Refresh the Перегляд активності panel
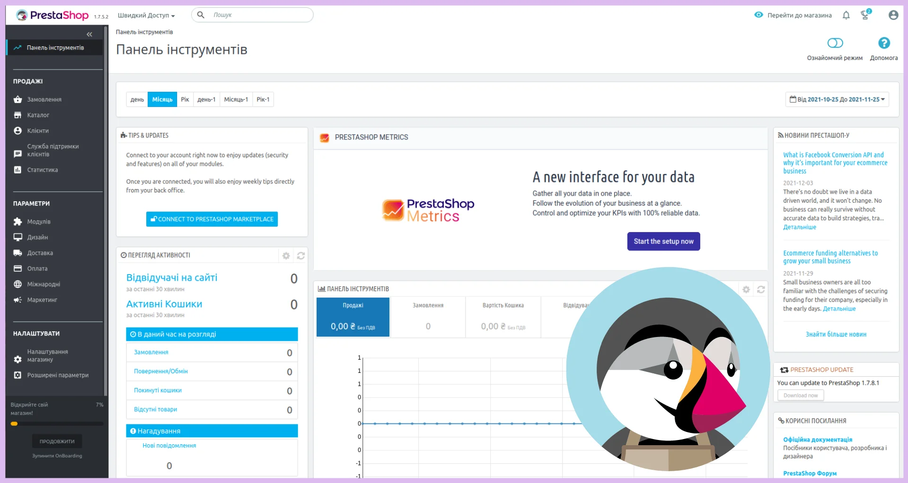Viewport: 908px width, 483px height. [301, 256]
